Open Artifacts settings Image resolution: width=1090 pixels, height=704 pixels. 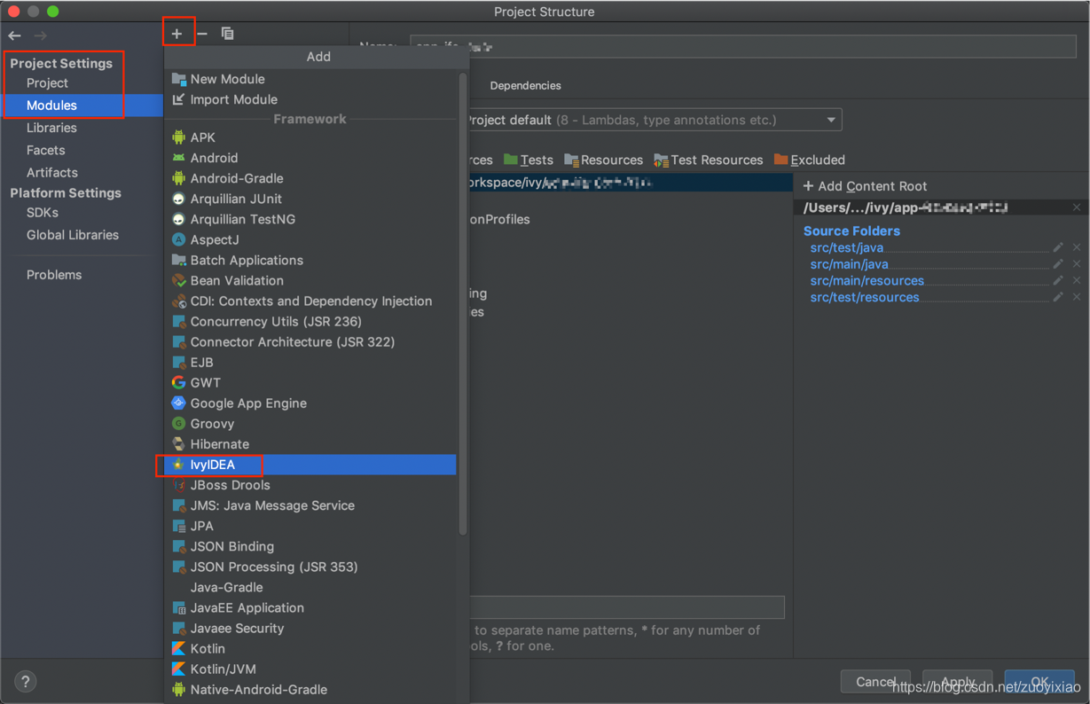[51, 172]
